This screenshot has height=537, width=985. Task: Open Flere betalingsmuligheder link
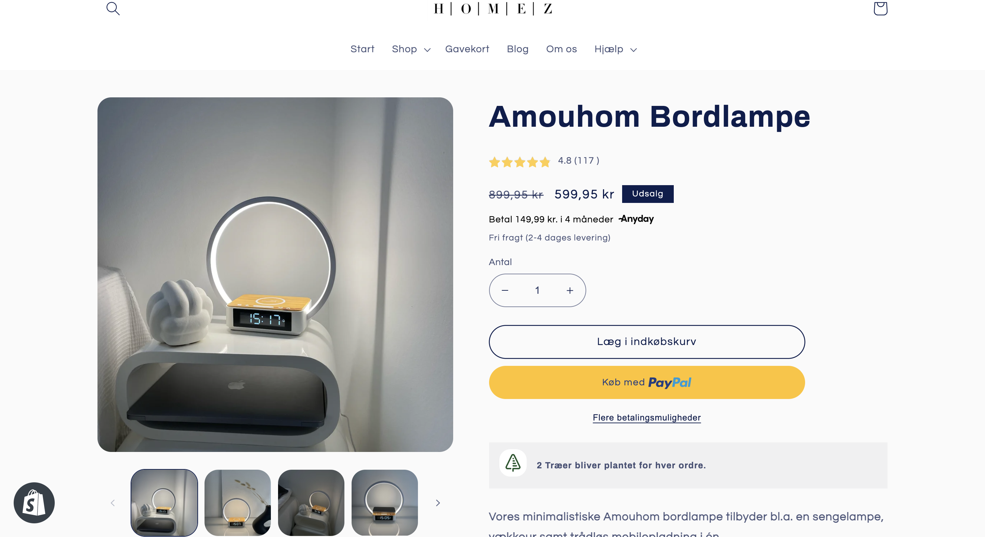tap(647, 417)
